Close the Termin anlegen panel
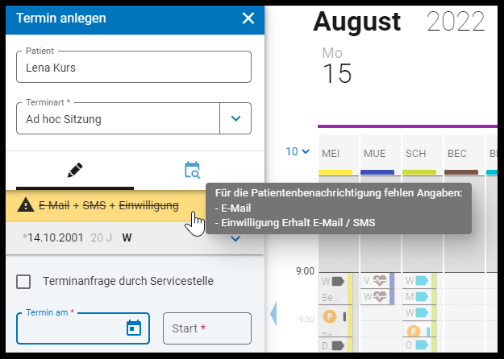Screen dimensions: 504x359 [x=248, y=19]
